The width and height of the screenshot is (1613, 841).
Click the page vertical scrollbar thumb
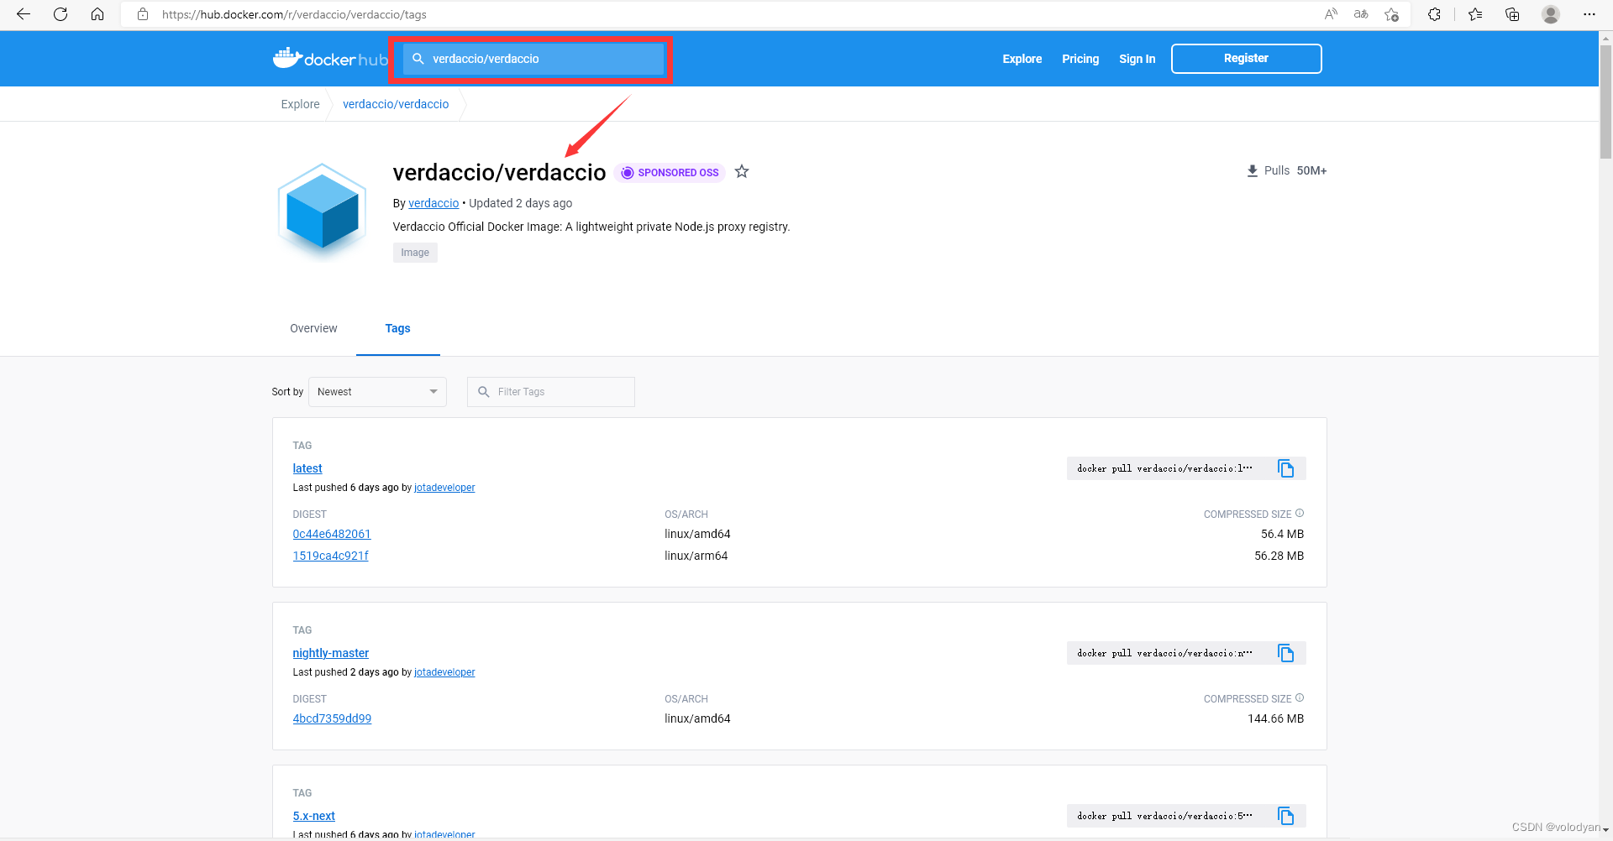[1605, 102]
